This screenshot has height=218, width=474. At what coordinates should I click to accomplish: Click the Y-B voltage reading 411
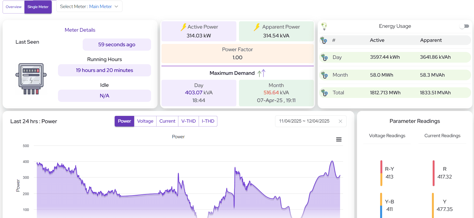click(x=389, y=209)
